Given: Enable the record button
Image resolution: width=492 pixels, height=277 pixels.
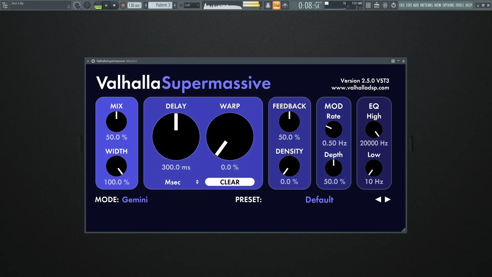Looking at the screenshot, I should point(123,5).
